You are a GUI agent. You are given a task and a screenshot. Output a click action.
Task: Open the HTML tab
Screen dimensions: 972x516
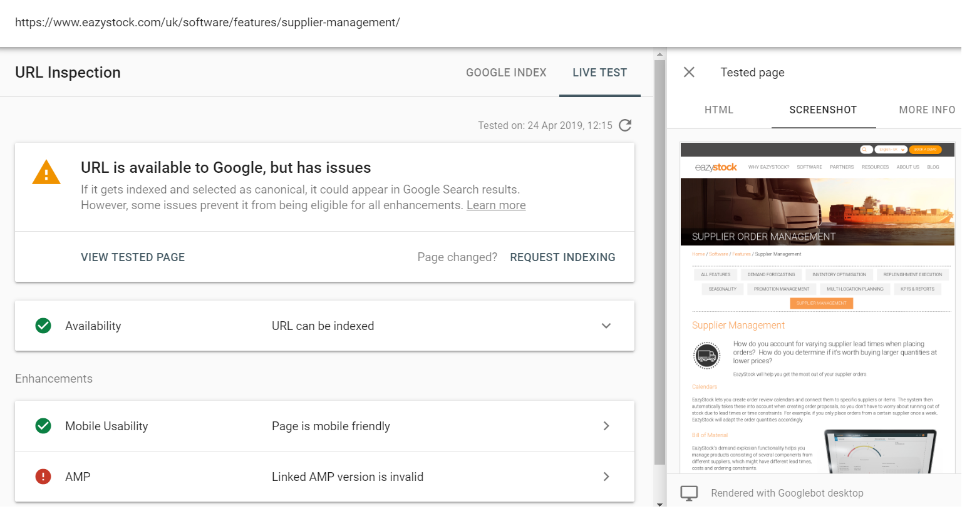pos(719,110)
